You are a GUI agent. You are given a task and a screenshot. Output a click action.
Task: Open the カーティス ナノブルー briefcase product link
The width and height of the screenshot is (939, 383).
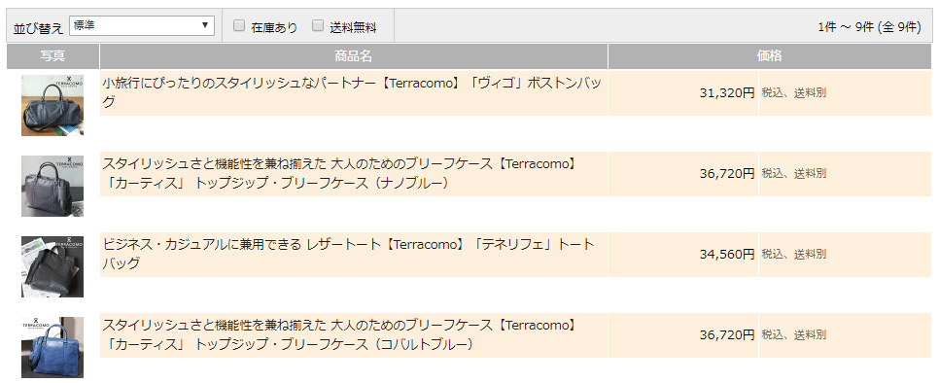tap(338, 174)
